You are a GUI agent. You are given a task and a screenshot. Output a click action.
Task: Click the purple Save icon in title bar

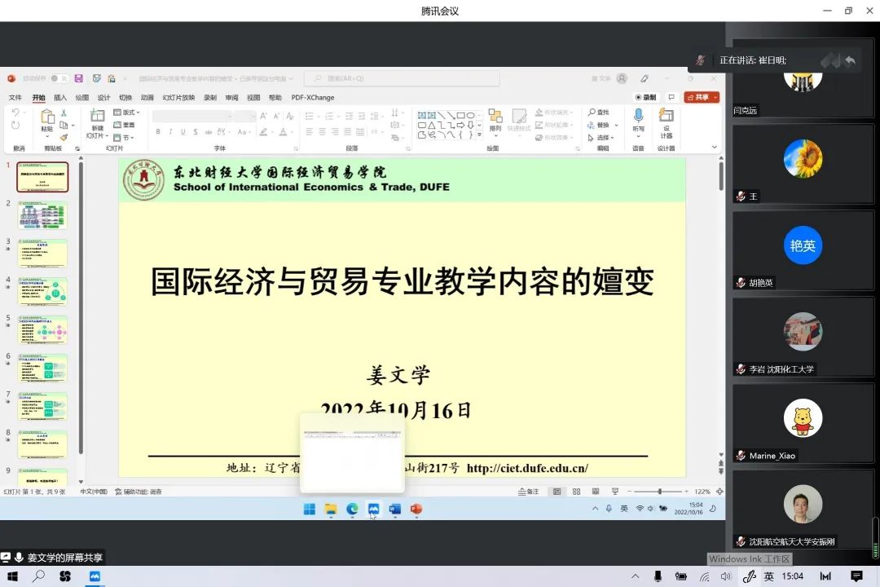click(79, 78)
